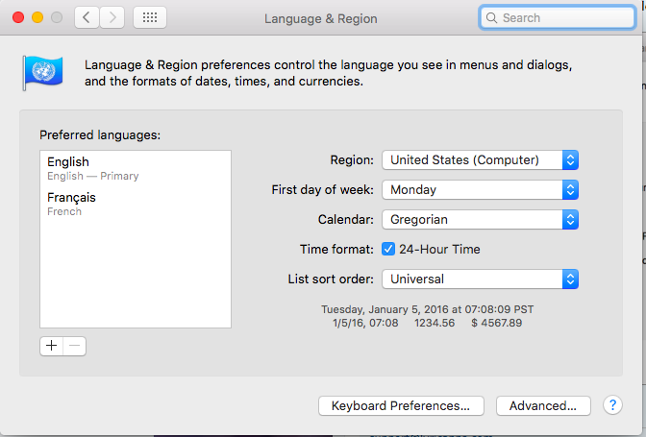Remove language with minus button
The width and height of the screenshot is (646, 437).
click(75, 346)
